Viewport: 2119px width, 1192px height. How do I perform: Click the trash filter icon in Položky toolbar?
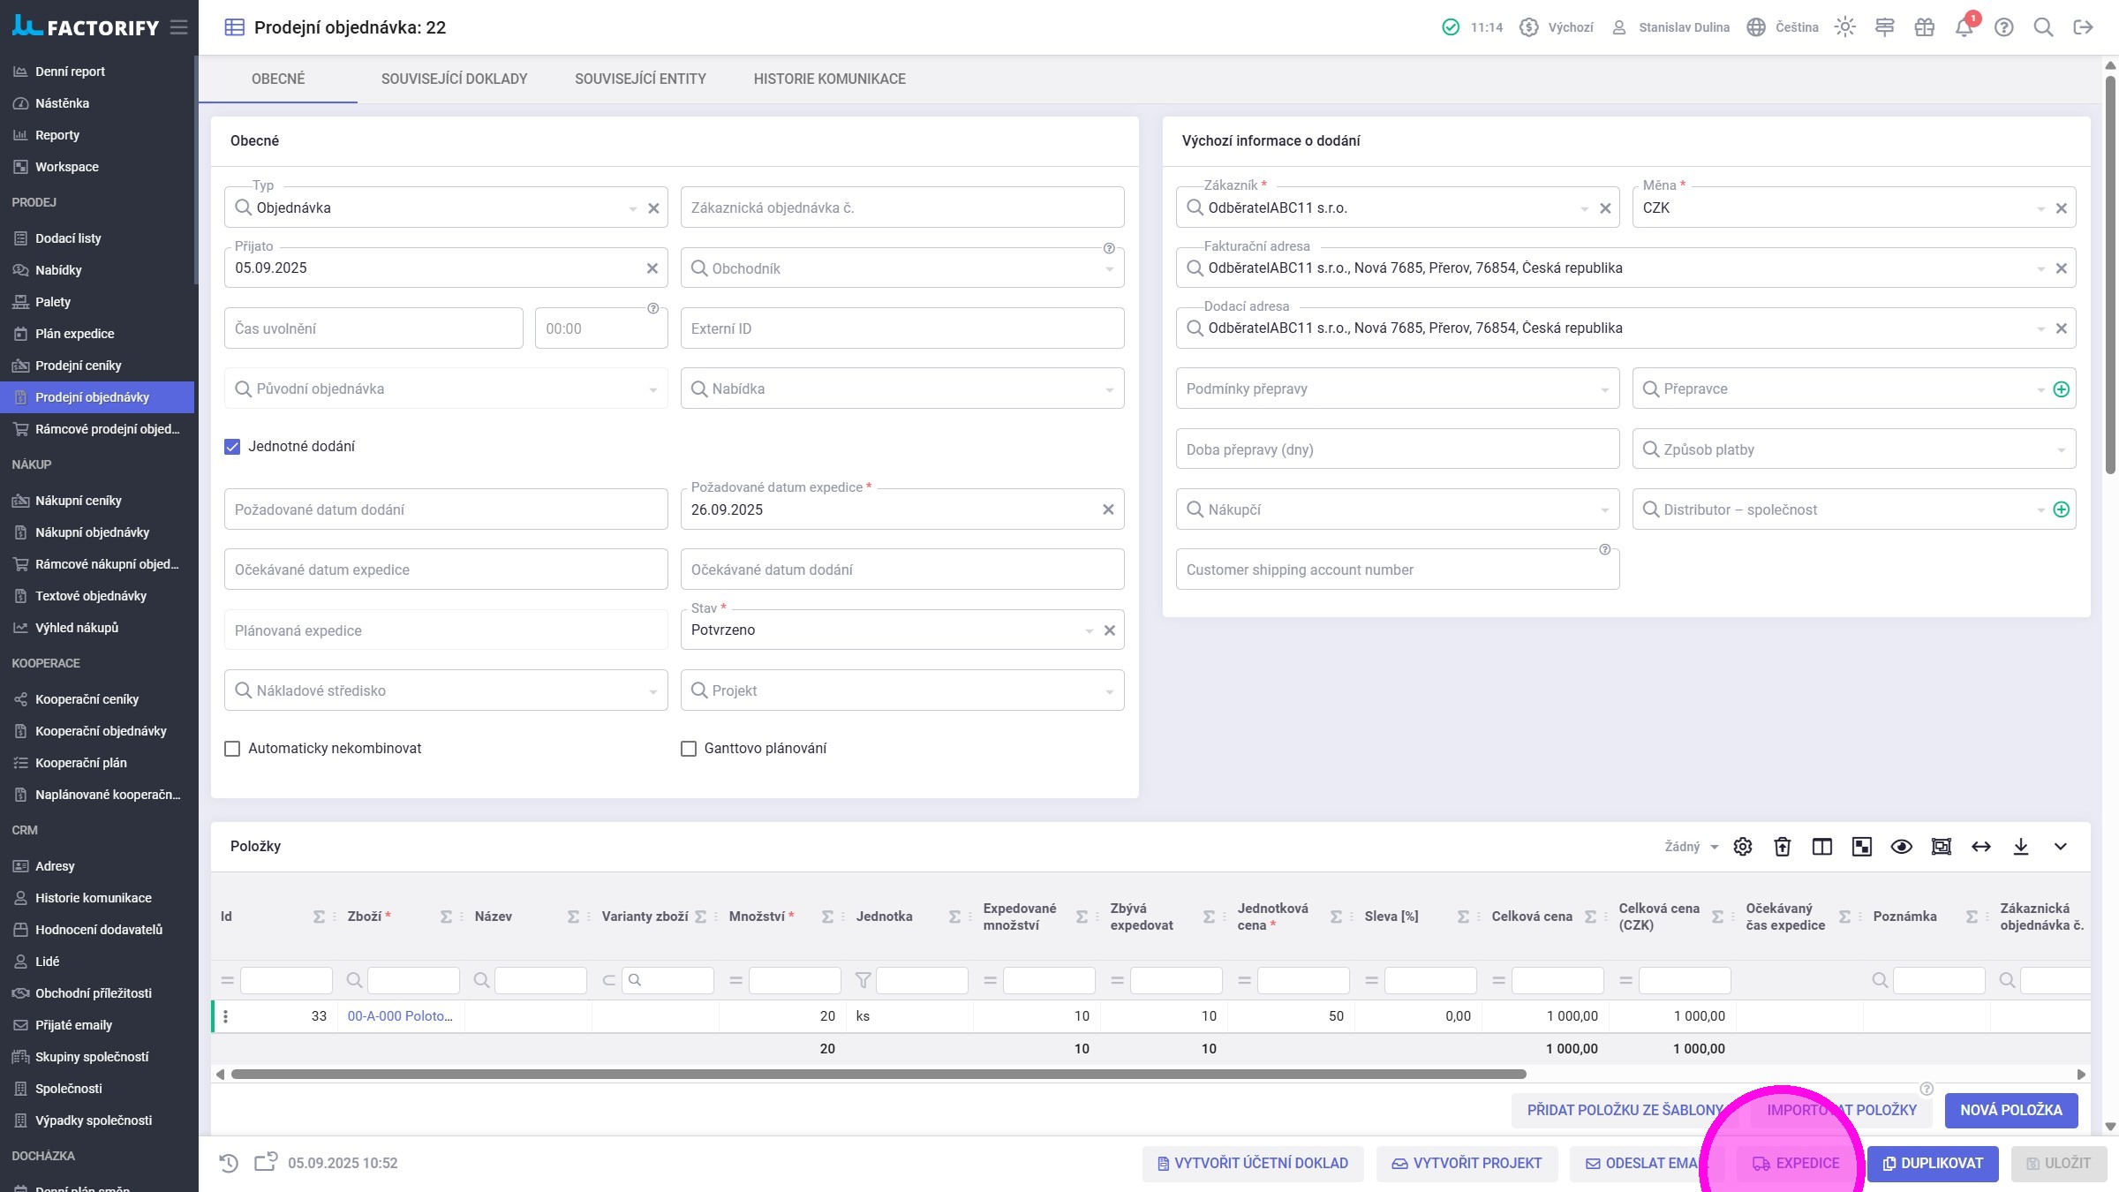1782,847
